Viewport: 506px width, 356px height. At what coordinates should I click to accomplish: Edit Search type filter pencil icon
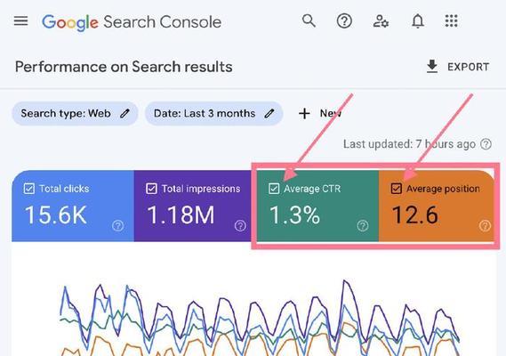(124, 113)
